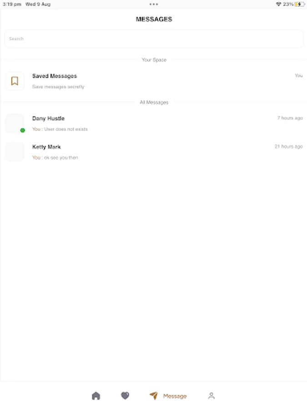Tap the "ok see you then" preview
The width and height of the screenshot is (307, 410).
point(61,158)
